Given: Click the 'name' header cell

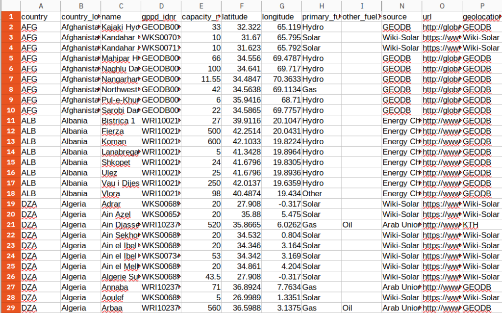Looking at the screenshot, I should click(121, 17).
